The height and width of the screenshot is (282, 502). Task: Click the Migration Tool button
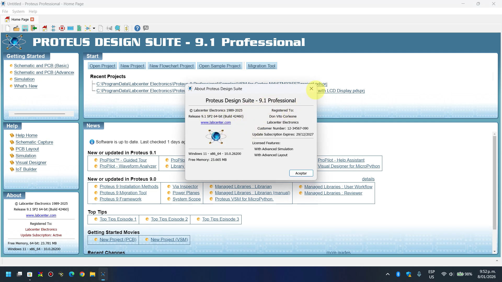(261, 66)
